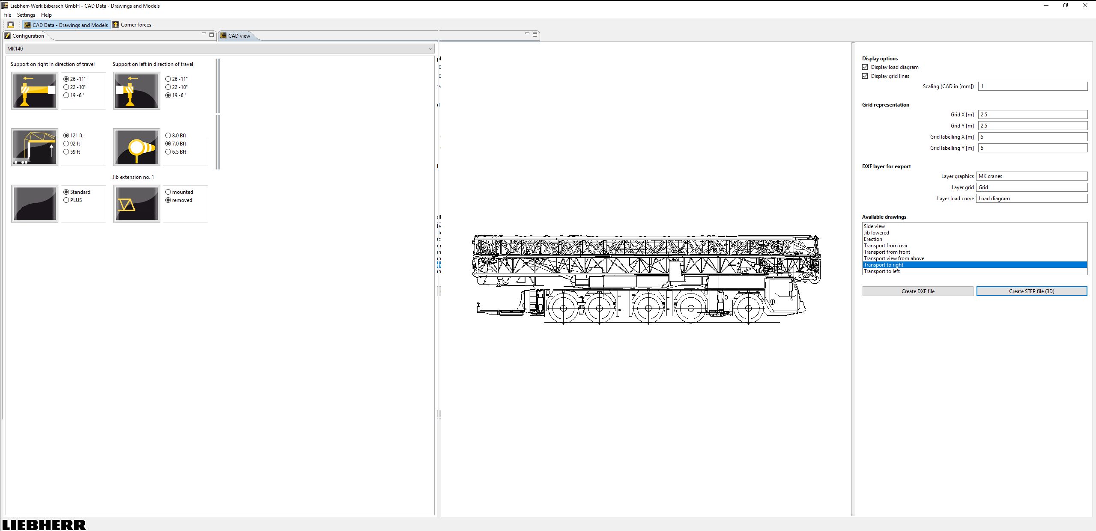
Task: Select the 92 ft tower height option
Action: tap(66, 143)
